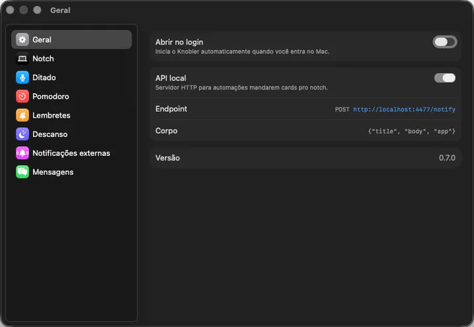Viewport: 474px width, 327px height.
Task: Close the Geral window
Action: pyautogui.click(x=10, y=11)
